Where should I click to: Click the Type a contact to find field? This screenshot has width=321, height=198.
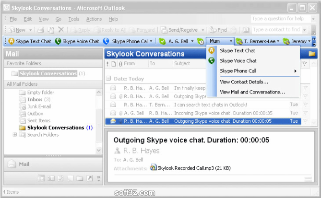pyautogui.click(x=277, y=30)
